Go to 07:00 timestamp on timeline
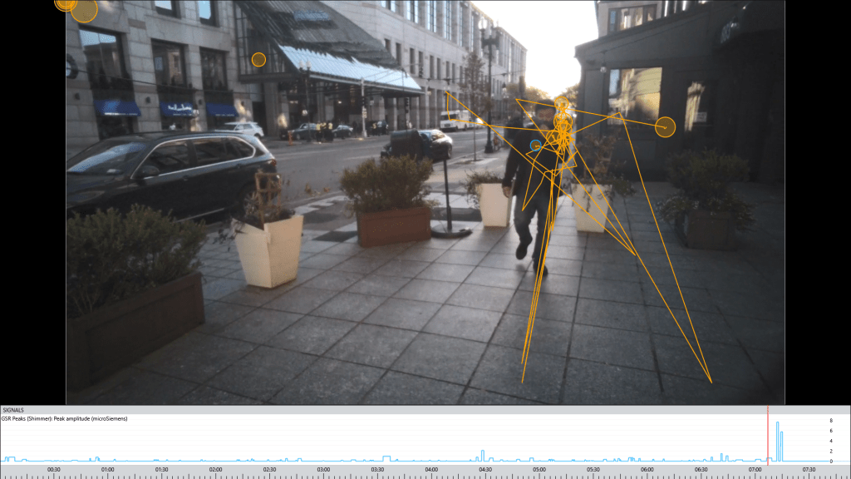851x479 pixels. [755, 470]
